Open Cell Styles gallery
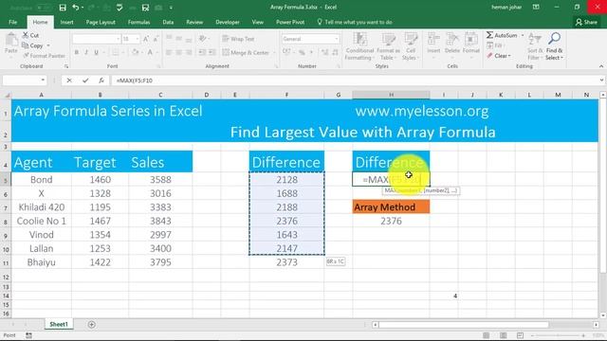 tap(411, 46)
